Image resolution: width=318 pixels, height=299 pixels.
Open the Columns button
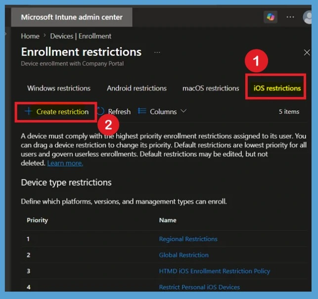(162, 112)
